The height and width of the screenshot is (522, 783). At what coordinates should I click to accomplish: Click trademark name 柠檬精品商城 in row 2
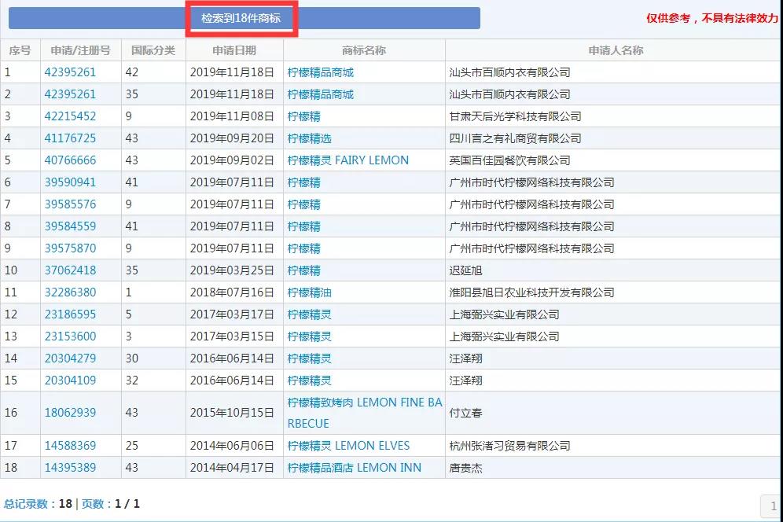(x=320, y=94)
